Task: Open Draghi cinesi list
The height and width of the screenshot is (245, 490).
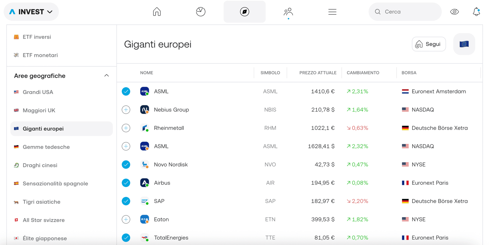Action: (62, 165)
